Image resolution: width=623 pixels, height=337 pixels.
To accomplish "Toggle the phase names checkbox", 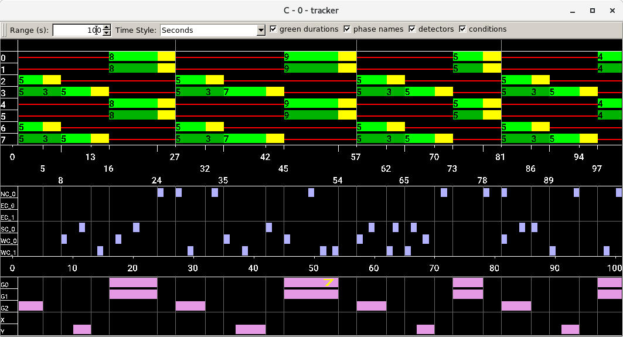I will [x=347, y=29].
